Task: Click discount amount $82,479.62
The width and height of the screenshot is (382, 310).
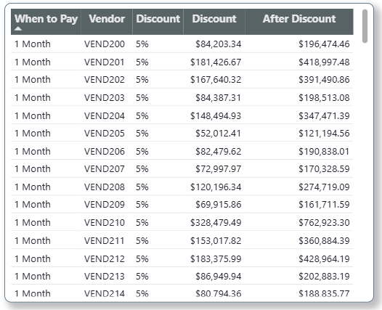Action: click(219, 151)
